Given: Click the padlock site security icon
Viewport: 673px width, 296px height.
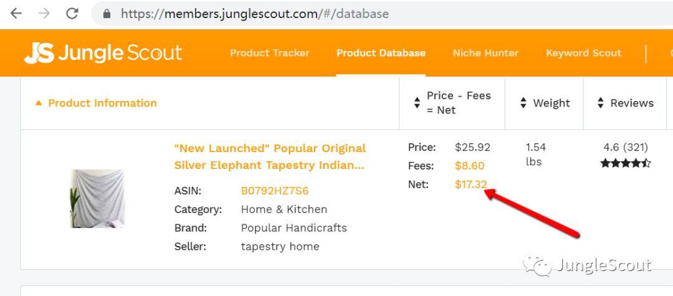Looking at the screenshot, I should [107, 14].
